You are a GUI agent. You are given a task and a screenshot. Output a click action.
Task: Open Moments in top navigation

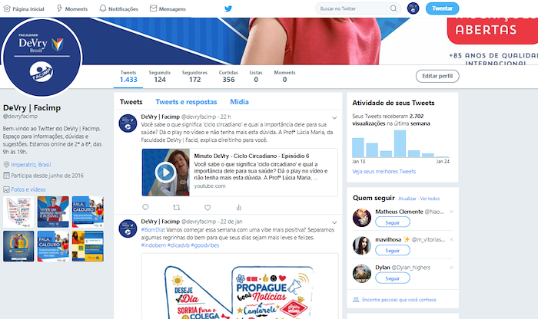tap(72, 9)
